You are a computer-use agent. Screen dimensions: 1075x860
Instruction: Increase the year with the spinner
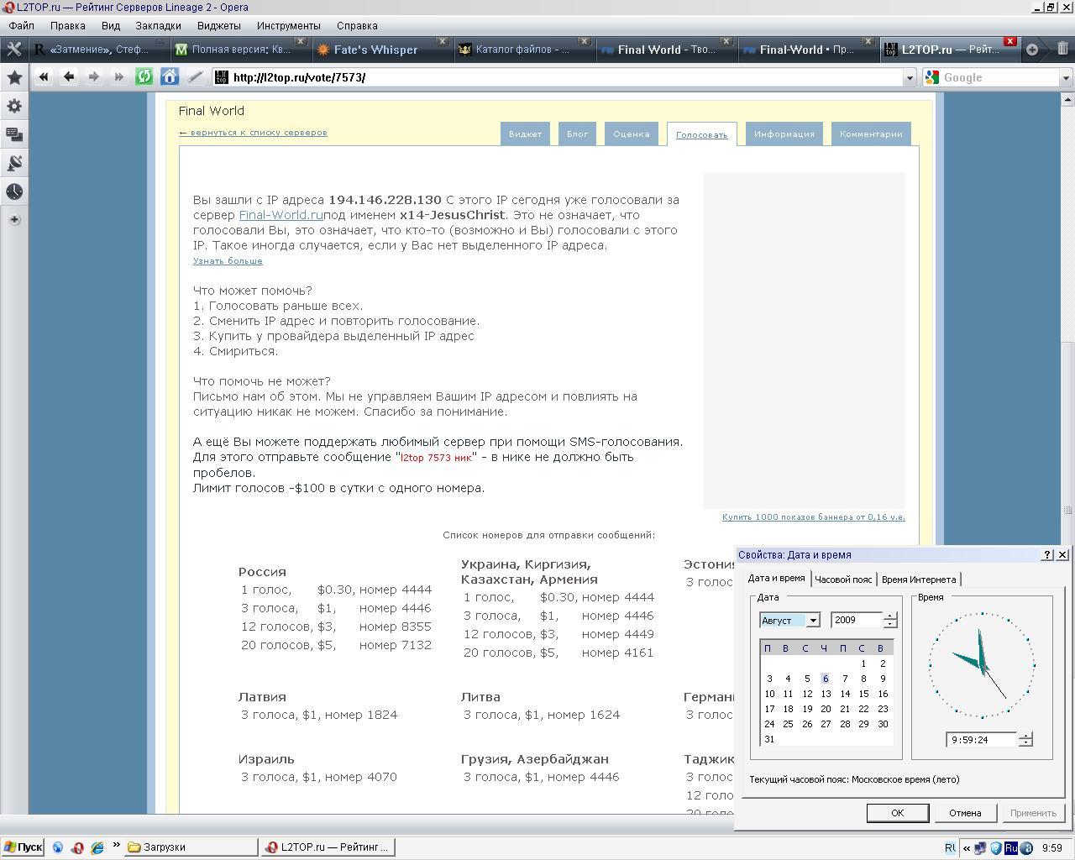click(890, 616)
